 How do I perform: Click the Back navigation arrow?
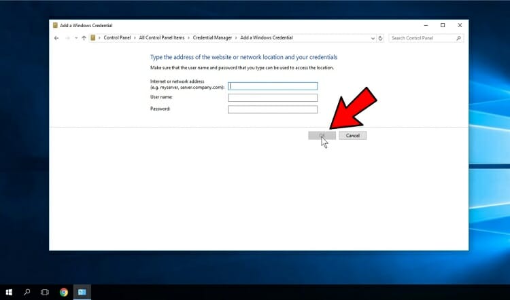(56, 38)
